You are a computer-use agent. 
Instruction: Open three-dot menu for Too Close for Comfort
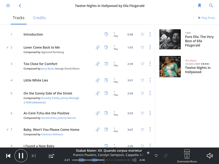click(150, 64)
